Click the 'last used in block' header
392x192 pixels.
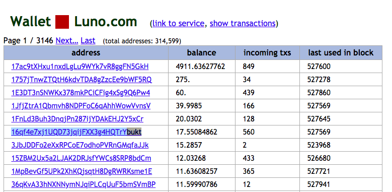[341, 52]
